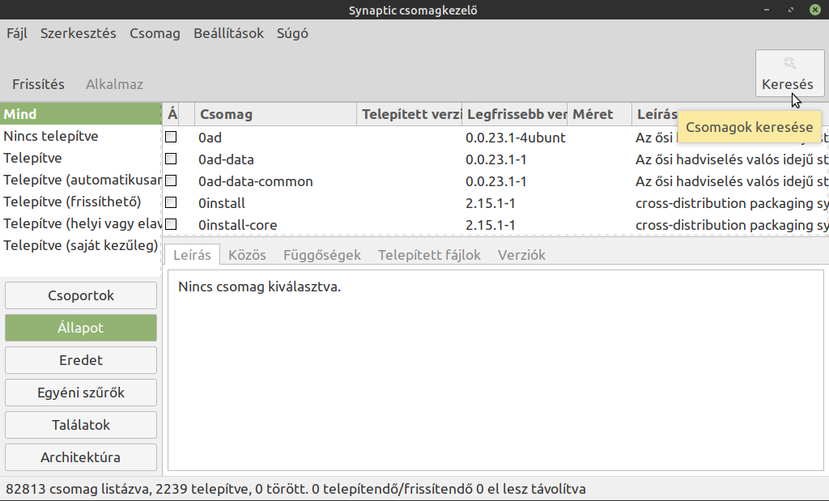The height and width of the screenshot is (501, 829).
Task: Open the Beállítások menu
Action: 228,33
